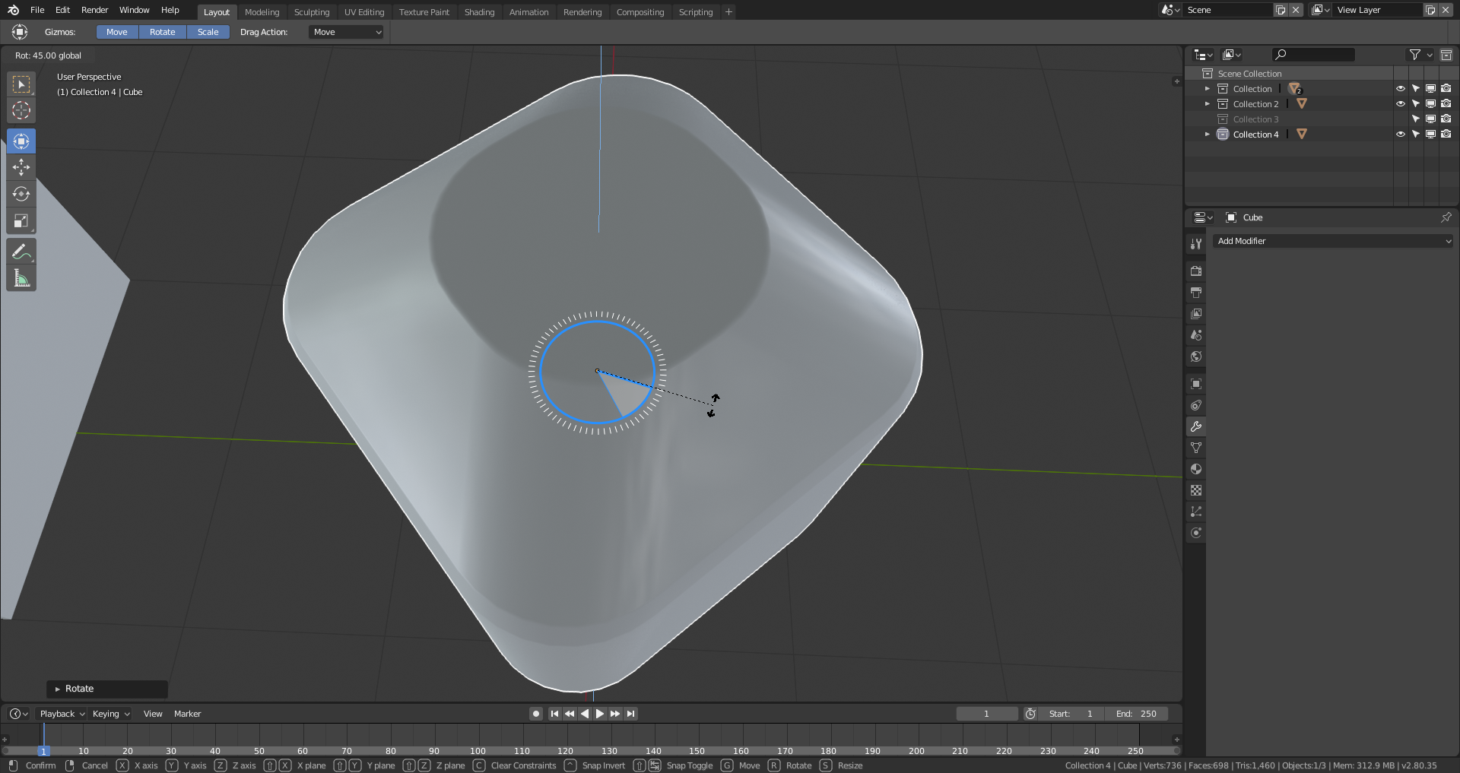
Task: Click the current frame number field
Action: [x=986, y=714]
